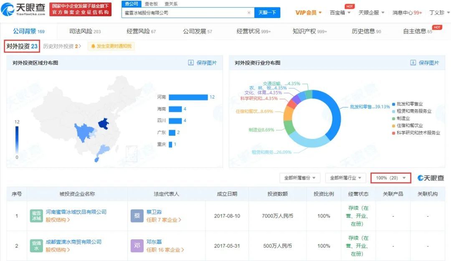
Task: Clear the search box with the x icon
Action: pyautogui.click(x=249, y=13)
